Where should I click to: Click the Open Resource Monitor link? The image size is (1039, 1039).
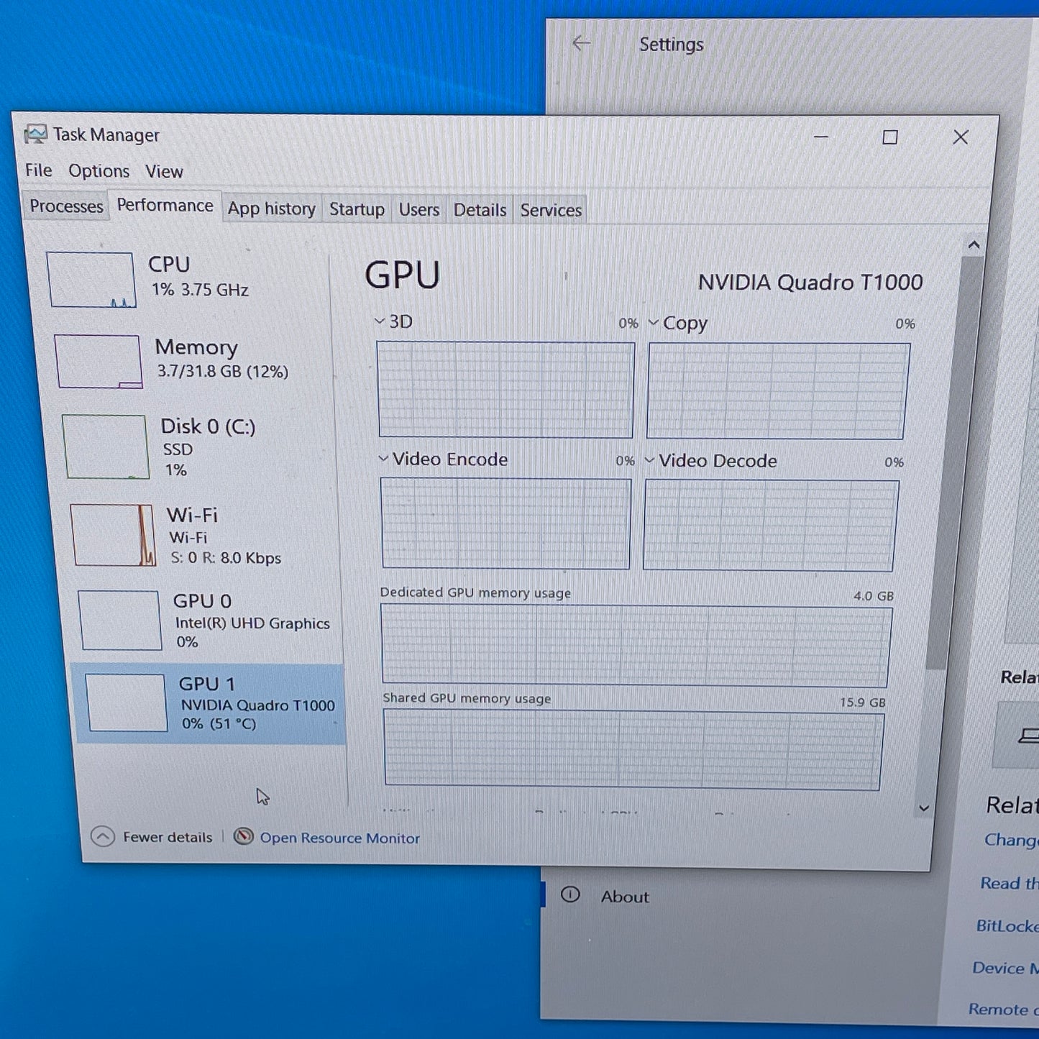[339, 838]
